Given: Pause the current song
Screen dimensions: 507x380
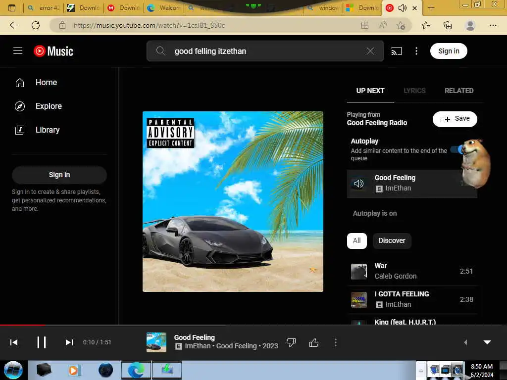Looking at the screenshot, I should tap(42, 342).
